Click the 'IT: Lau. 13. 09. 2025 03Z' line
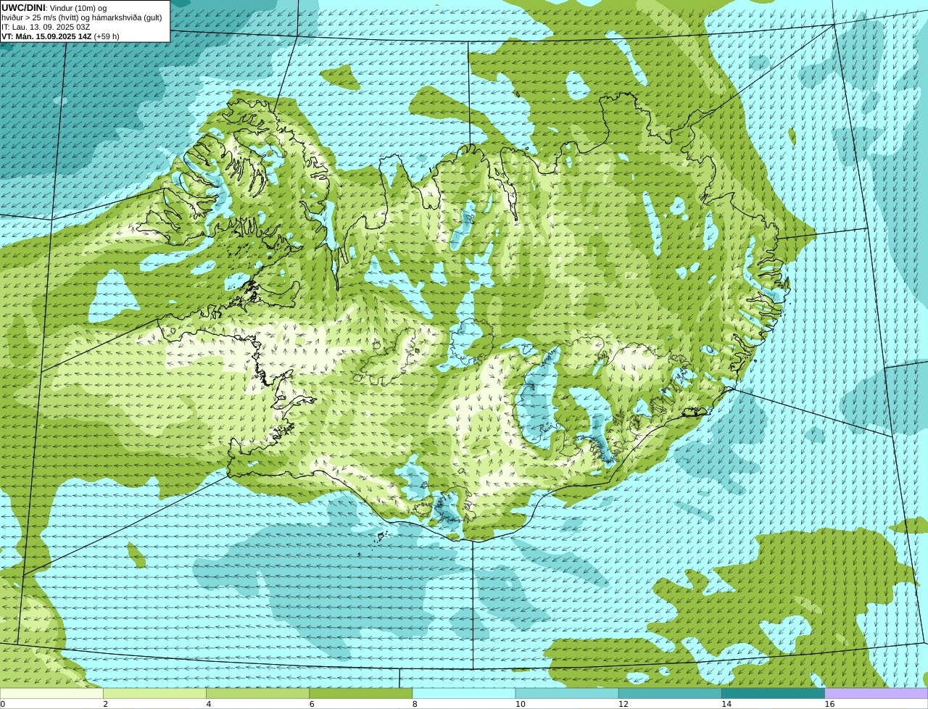The height and width of the screenshot is (709, 928). pos(46,27)
